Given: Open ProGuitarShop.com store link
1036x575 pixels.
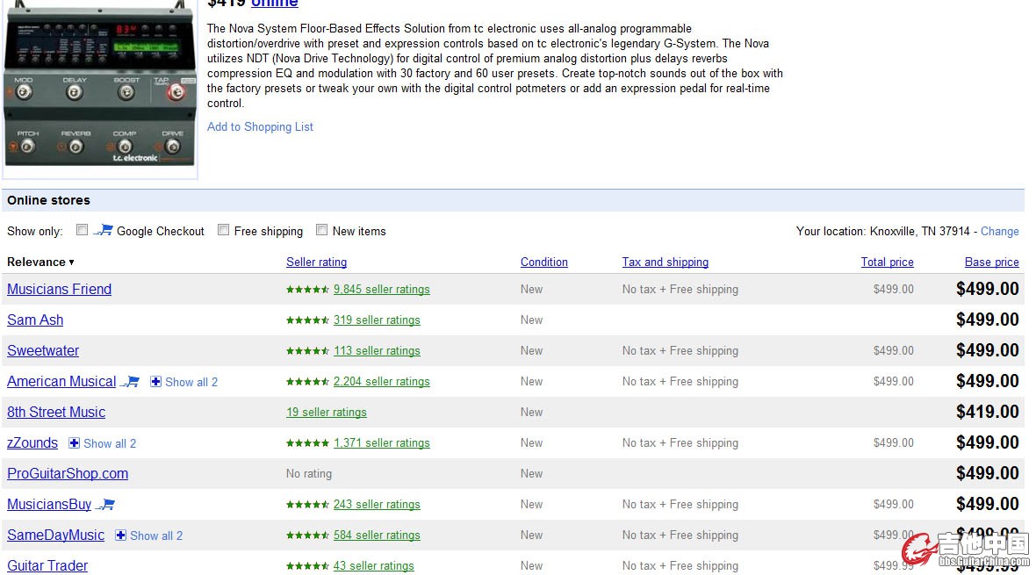Looking at the screenshot, I should click(68, 473).
